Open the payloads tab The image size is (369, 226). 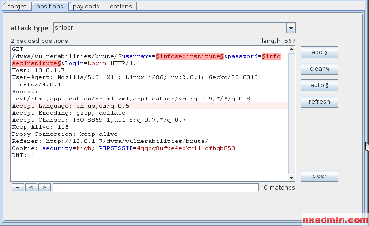[x=86, y=6]
